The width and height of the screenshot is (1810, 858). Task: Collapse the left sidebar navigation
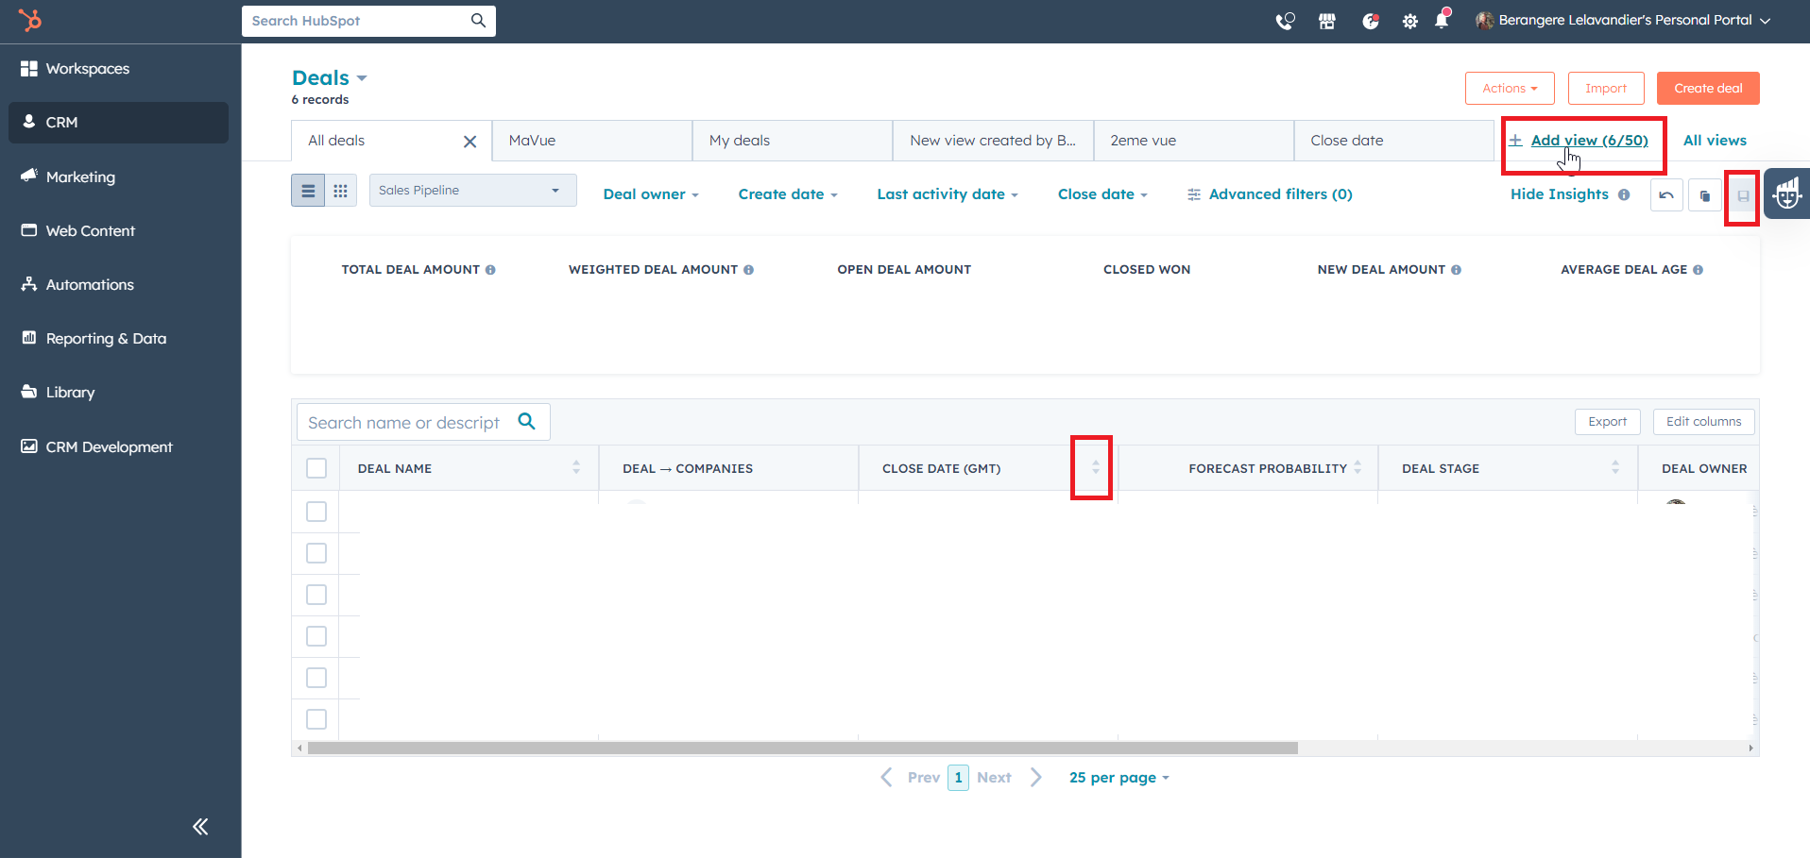[200, 827]
